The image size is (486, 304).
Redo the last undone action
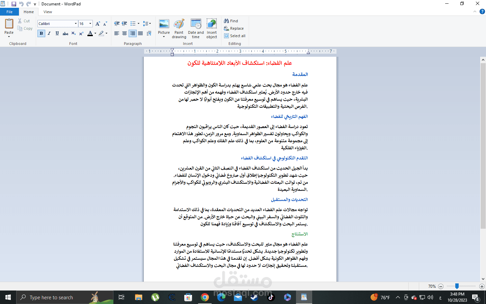28,4
